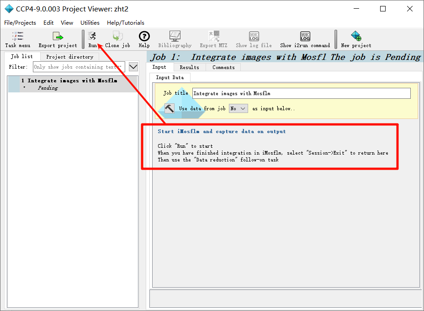Viewport: 424px width, 311px height.
Task: Switch to the Results tab
Action: pyautogui.click(x=189, y=67)
